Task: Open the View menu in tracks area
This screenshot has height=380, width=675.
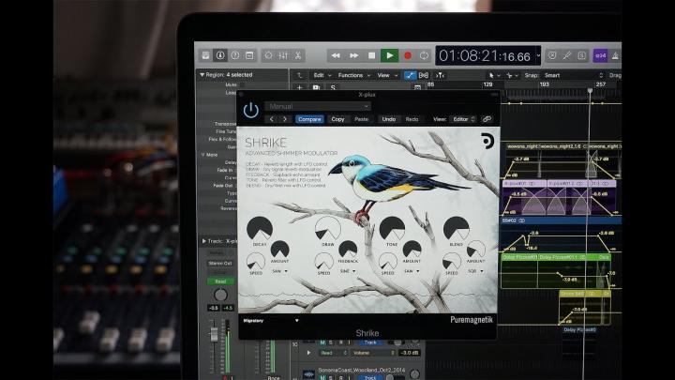Action: coord(386,75)
